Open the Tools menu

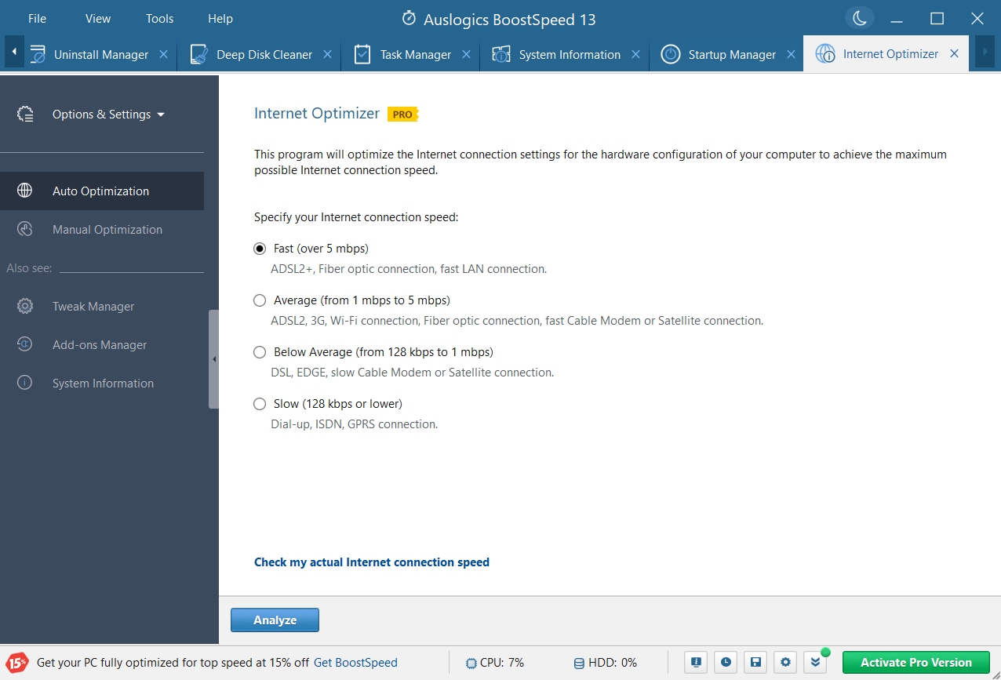(159, 18)
